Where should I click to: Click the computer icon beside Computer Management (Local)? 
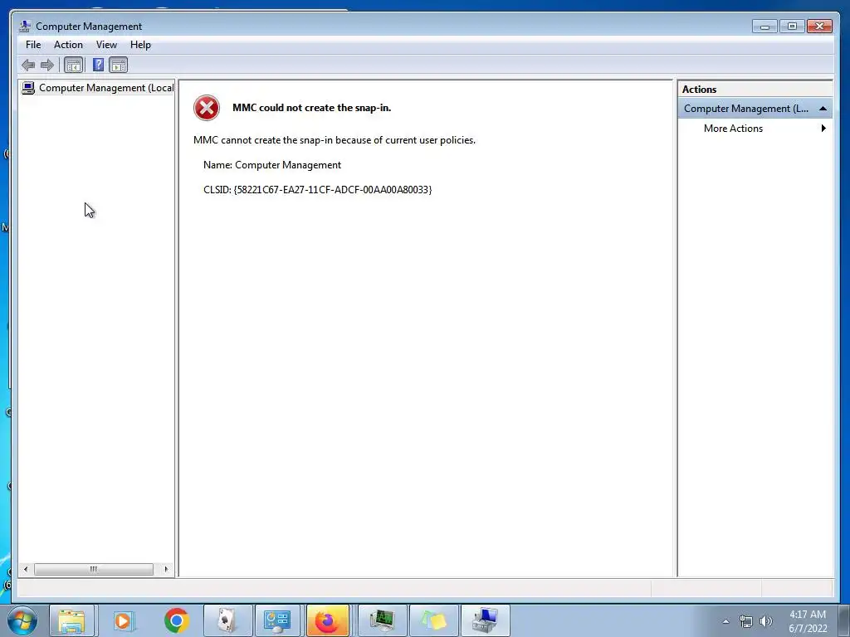(x=28, y=88)
